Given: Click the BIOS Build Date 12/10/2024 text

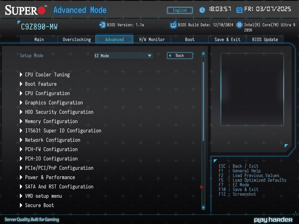Looking at the screenshot, I should [206, 25].
